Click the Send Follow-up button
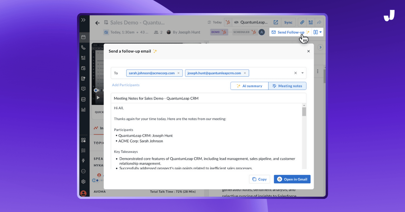 291,32
